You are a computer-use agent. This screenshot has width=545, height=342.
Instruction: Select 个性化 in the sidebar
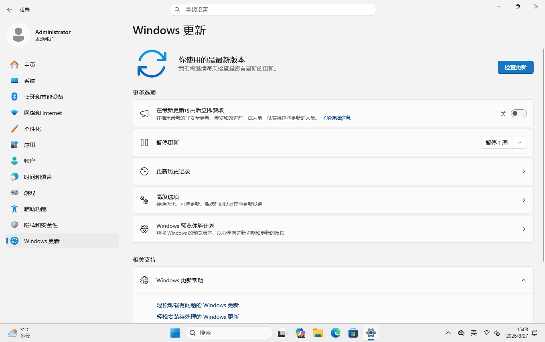pos(63,129)
